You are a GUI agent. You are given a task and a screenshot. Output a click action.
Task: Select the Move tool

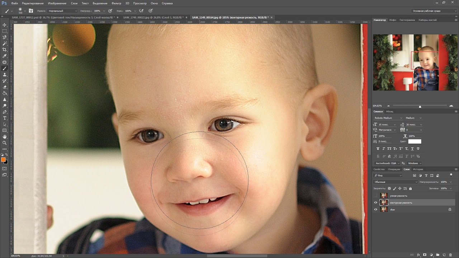pos(5,25)
